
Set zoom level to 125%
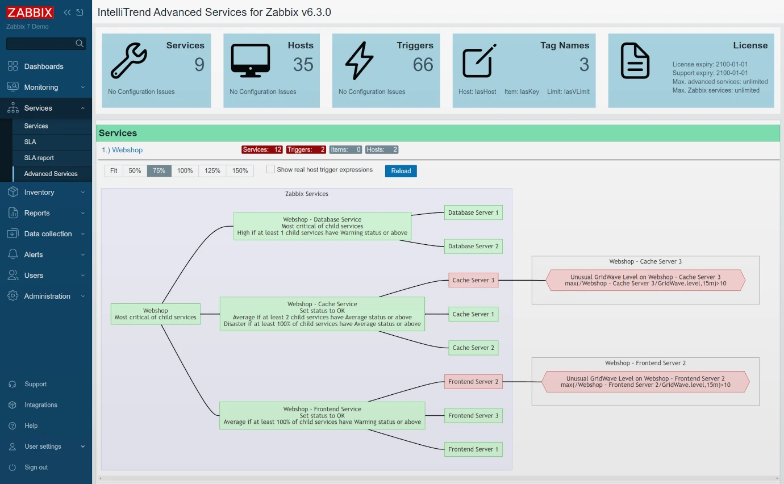click(x=212, y=170)
